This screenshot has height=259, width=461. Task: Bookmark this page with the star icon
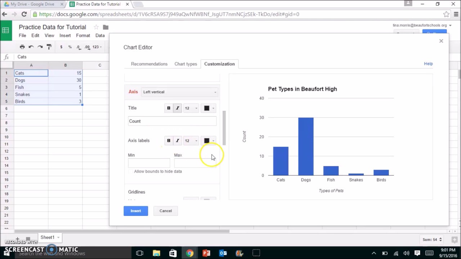tap(446, 14)
